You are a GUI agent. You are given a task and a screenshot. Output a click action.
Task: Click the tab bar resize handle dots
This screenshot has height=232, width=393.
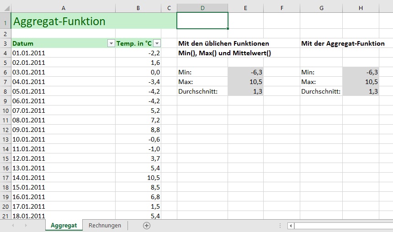[280, 226]
